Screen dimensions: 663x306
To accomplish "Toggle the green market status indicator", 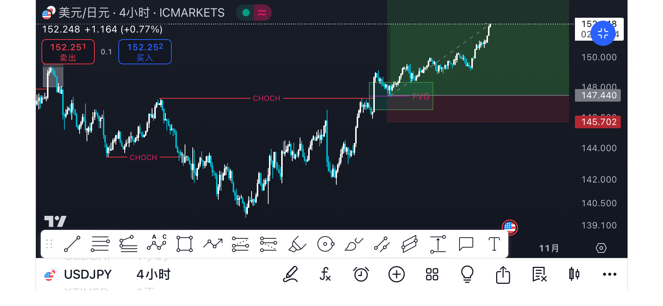I will tap(246, 13).
